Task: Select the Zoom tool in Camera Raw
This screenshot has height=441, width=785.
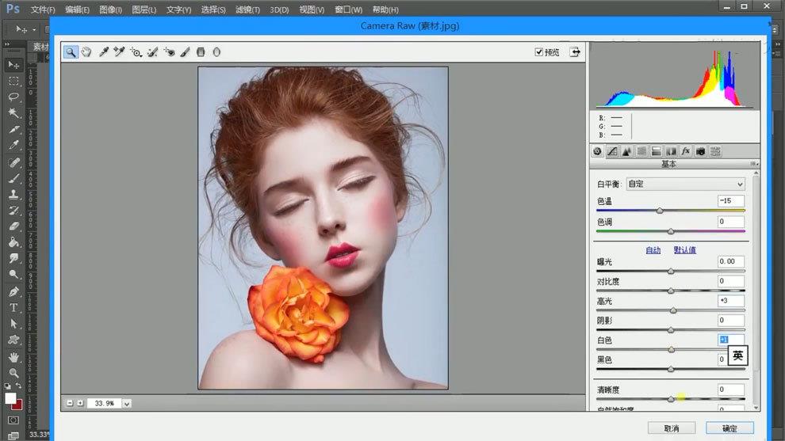Action: [x=71, y=52]
